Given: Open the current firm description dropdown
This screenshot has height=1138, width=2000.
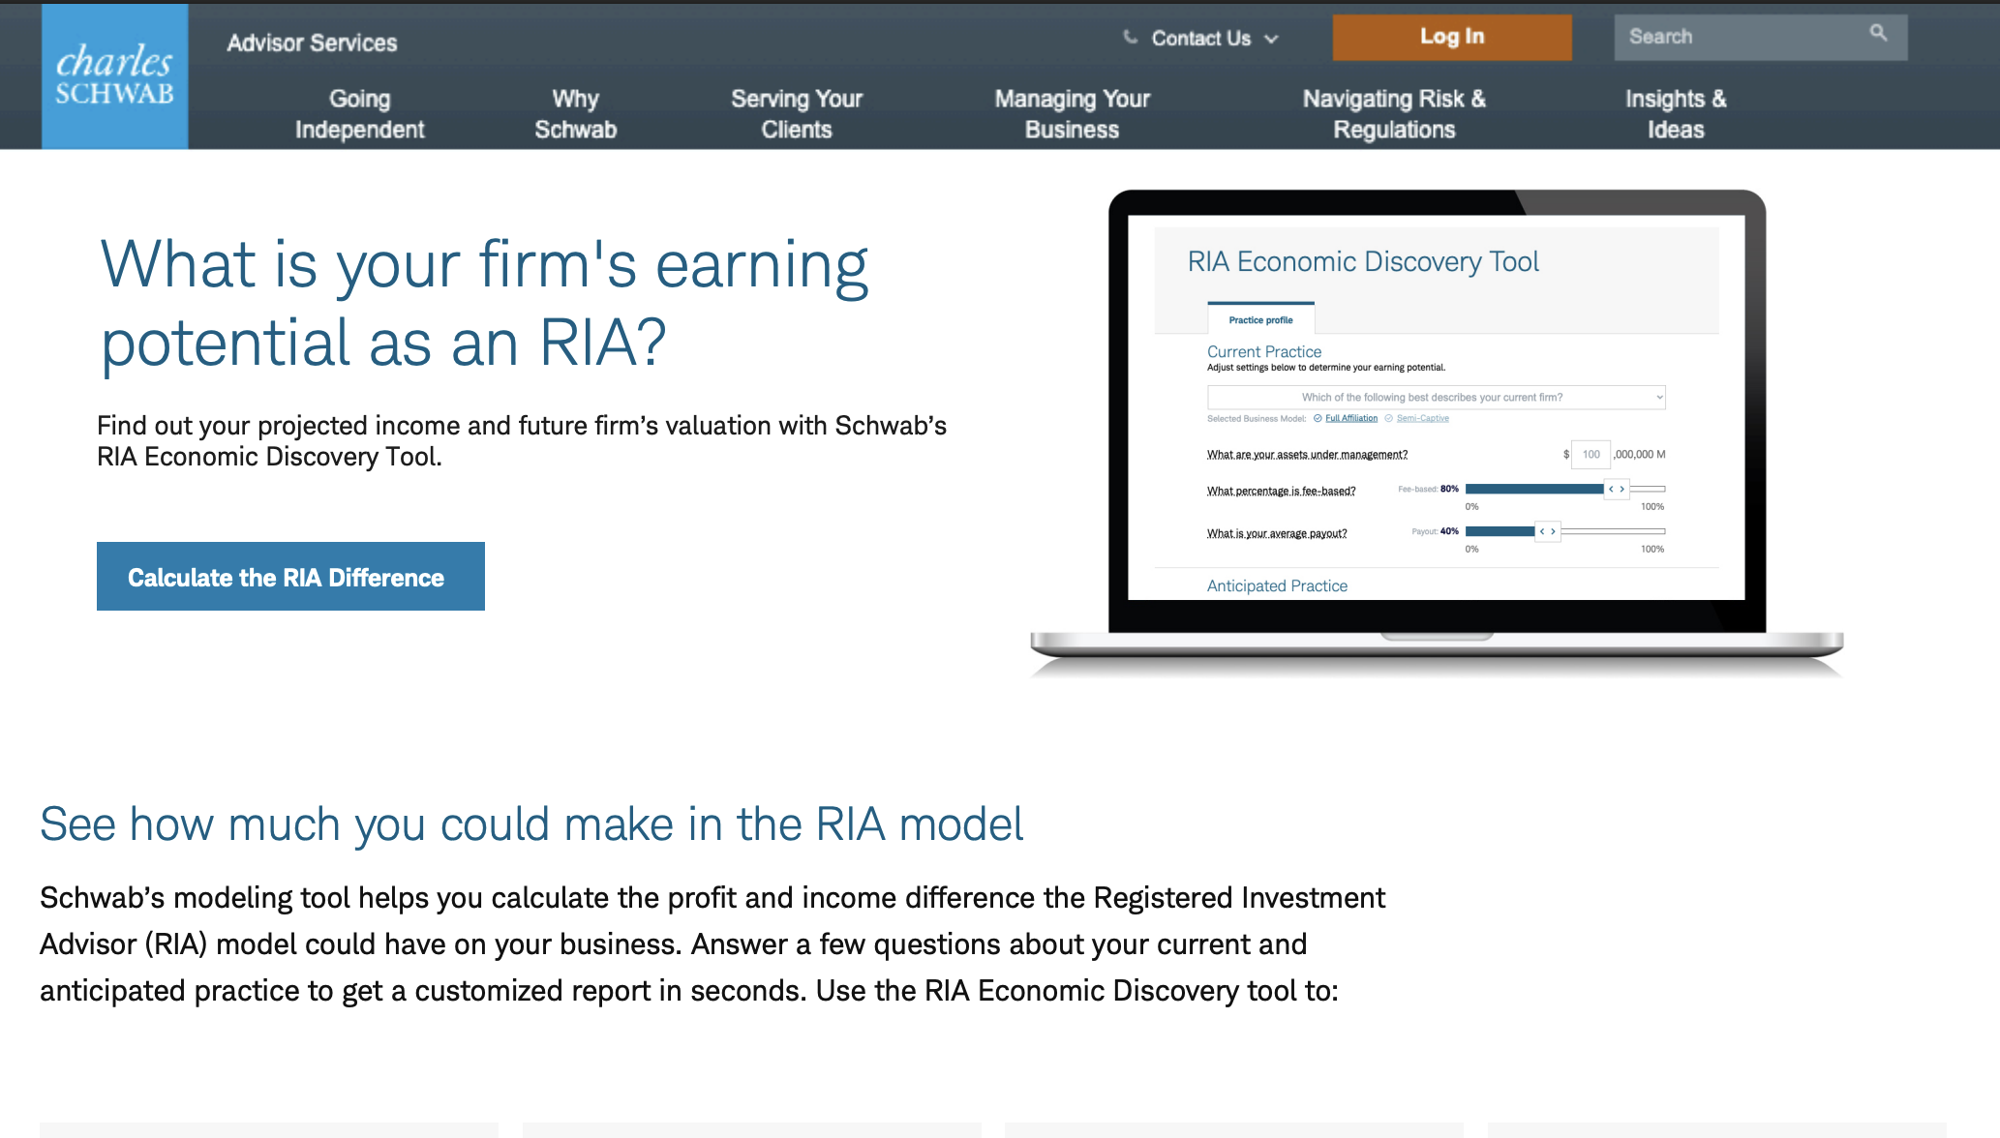Looking at the screenshot, I should point(1436,397).
